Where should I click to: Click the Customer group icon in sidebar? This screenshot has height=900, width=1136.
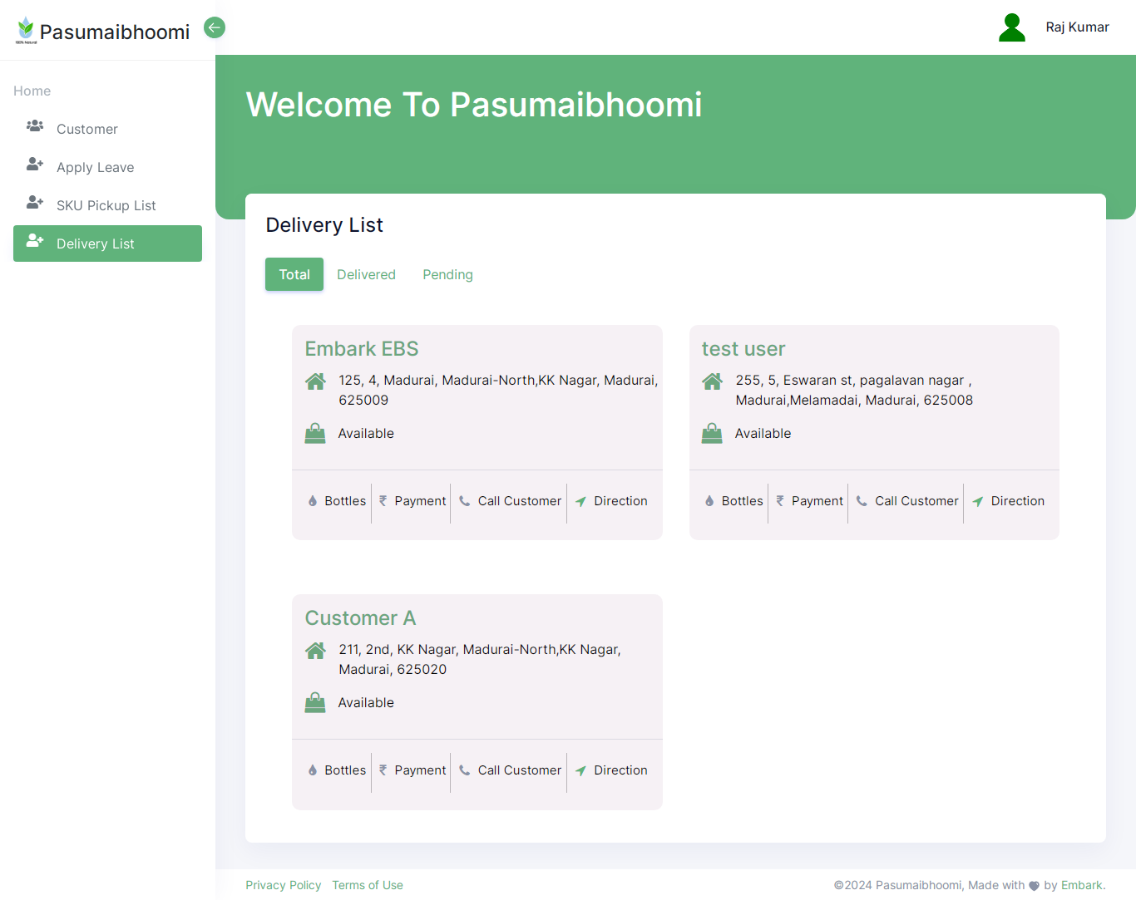(35, 127)
